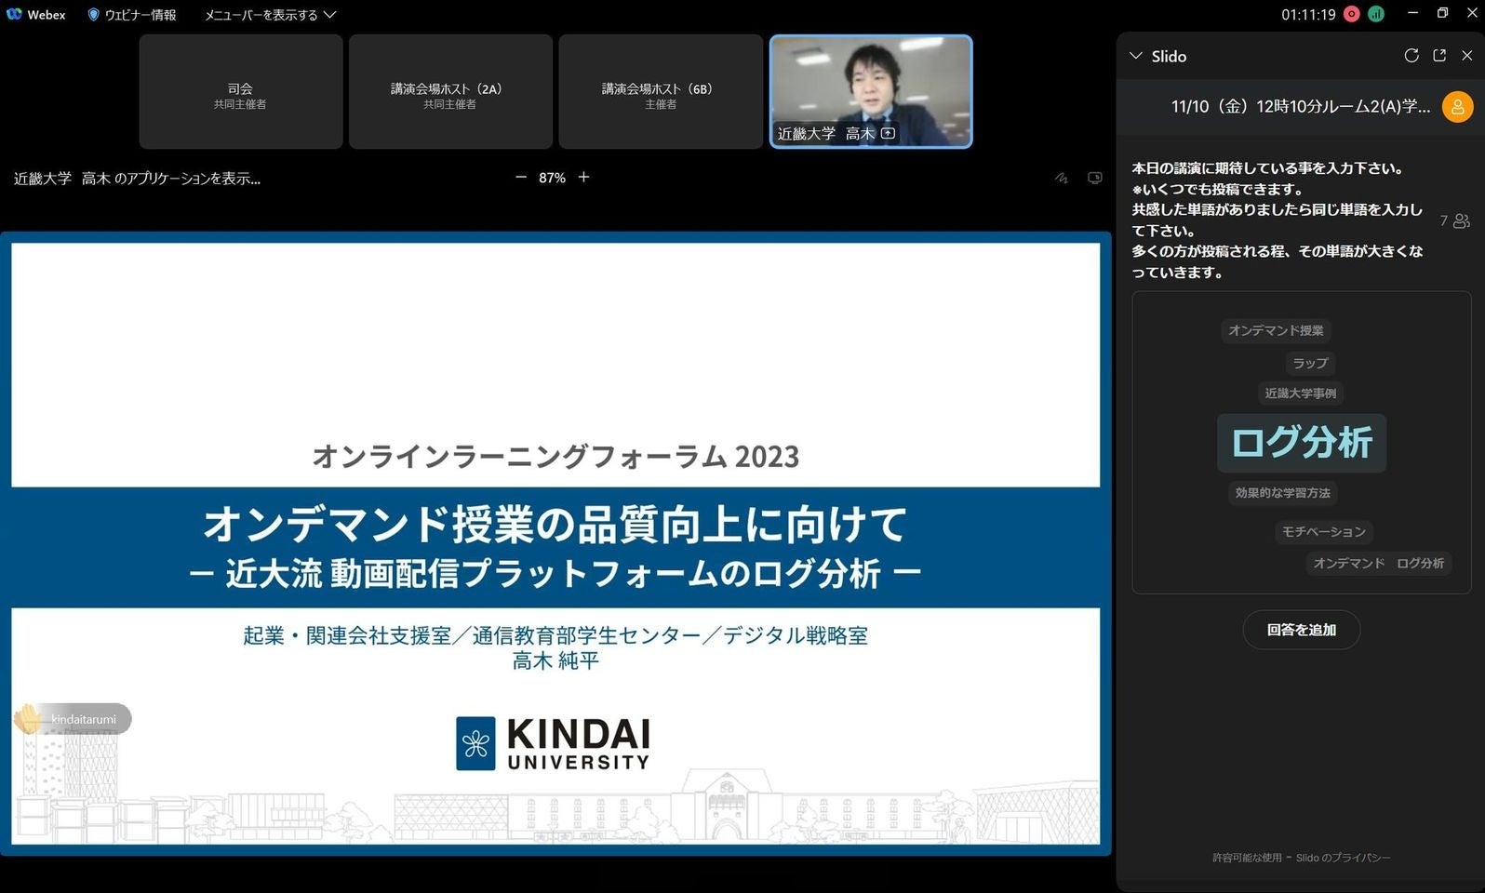Click the モチベーション word cloud tag

[1324, 532]
